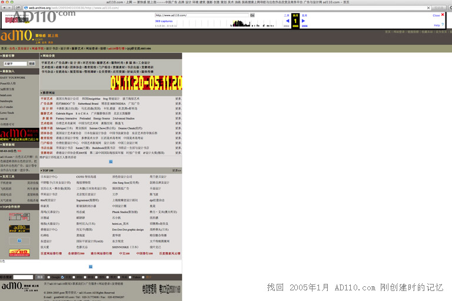Open 百度网站排行榜 link below the TOP 100 list
Screen dimensions: 452x301
51,253
